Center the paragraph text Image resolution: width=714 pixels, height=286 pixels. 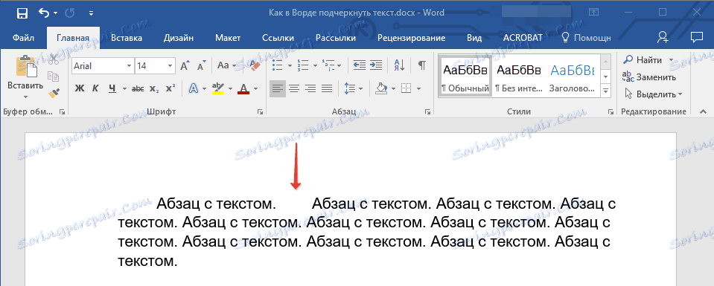[x=293, y=88]
